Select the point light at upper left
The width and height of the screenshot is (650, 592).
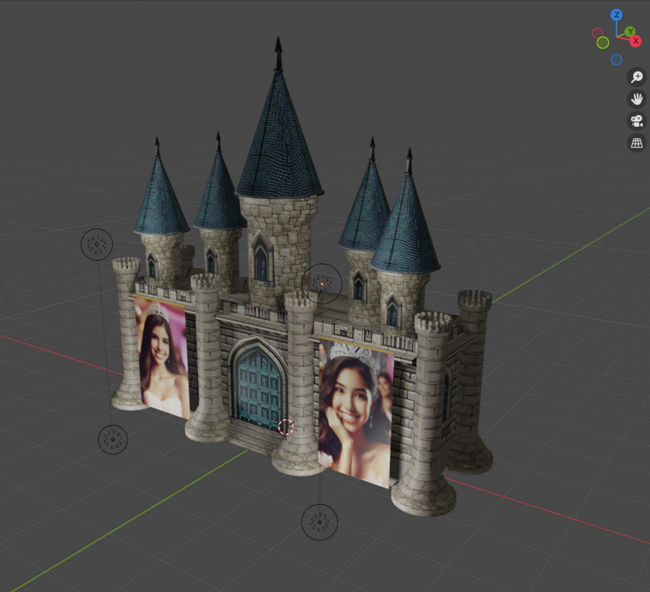[x=97, y=244]
